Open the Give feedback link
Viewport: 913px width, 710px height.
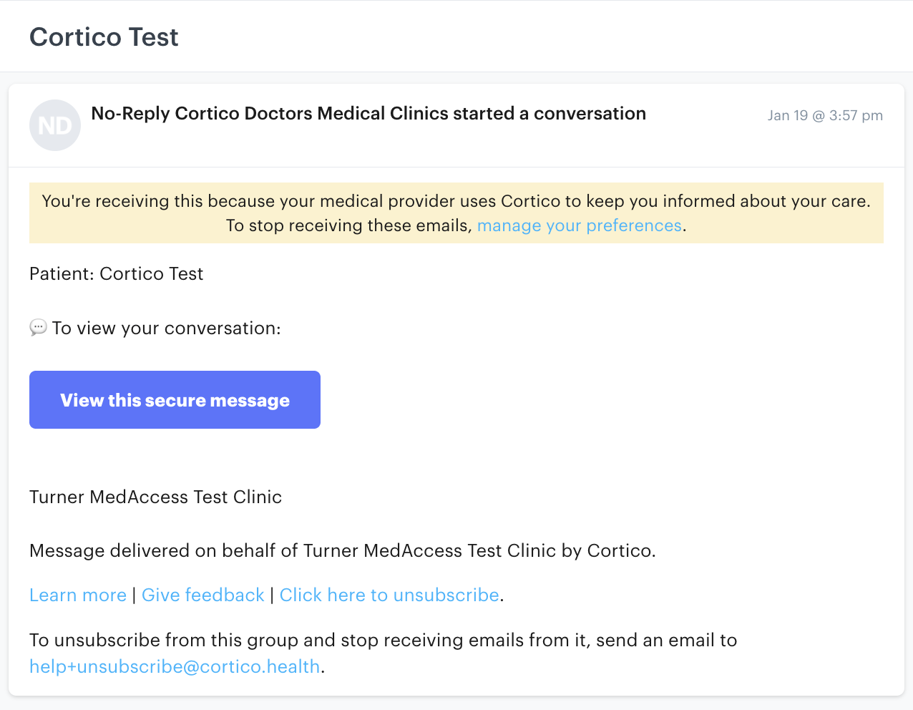point(203,595)
